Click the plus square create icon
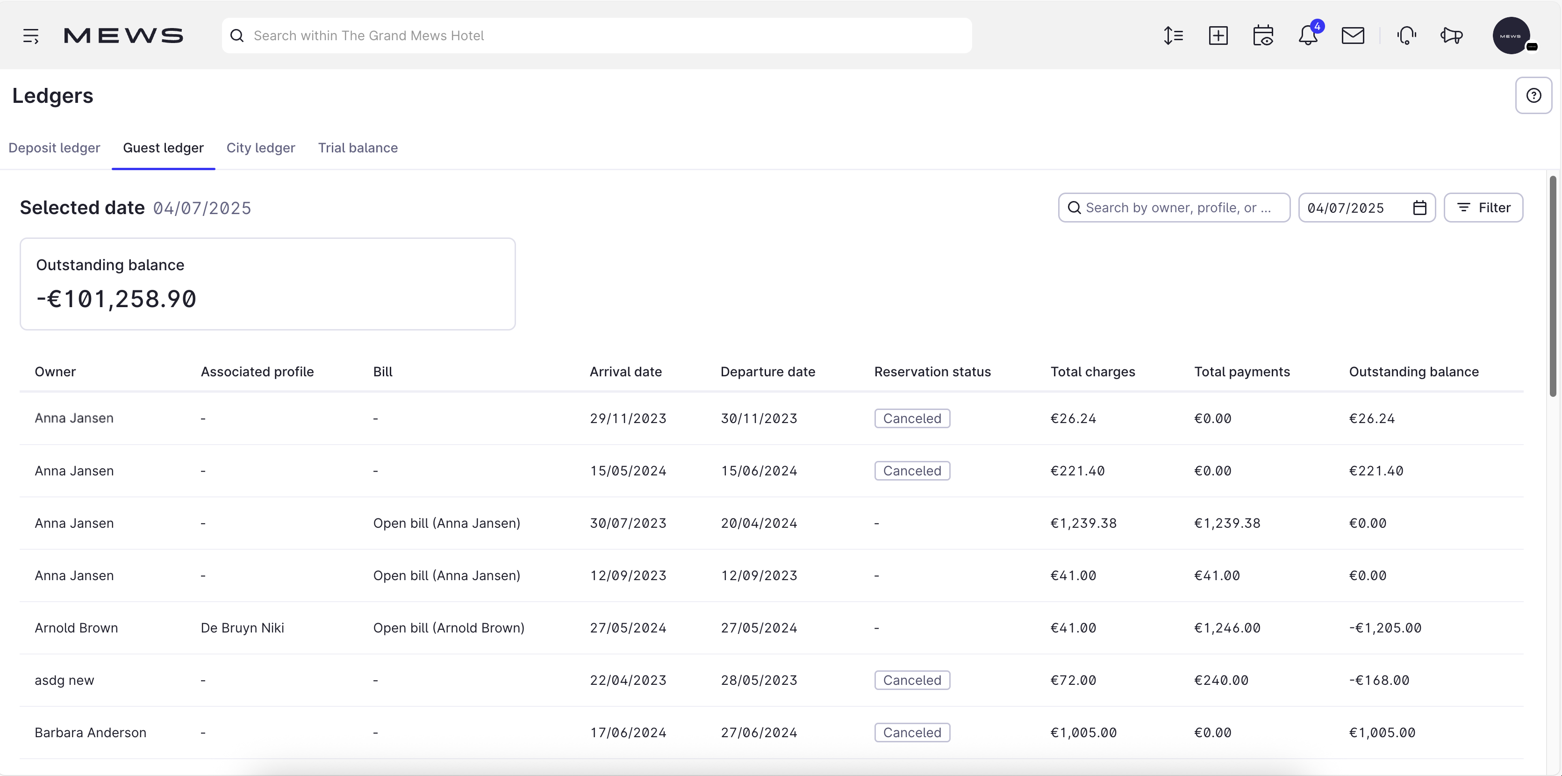The image size is (1562, 776). (x=1218, y=36)
